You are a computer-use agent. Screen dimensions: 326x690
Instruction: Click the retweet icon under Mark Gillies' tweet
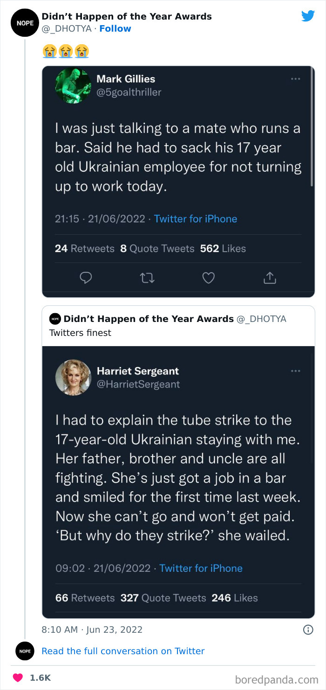pyautogui.click(x=147, y=278)
